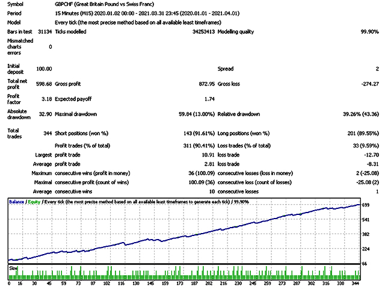Click the 699 value on the chart's right axis

tap(366, 205)
